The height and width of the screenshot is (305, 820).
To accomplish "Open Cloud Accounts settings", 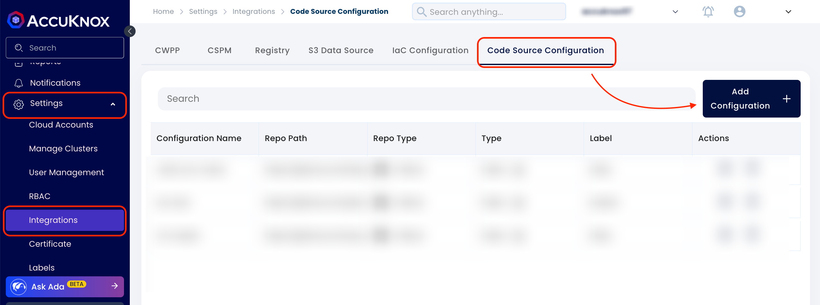I will coord(61,125).
